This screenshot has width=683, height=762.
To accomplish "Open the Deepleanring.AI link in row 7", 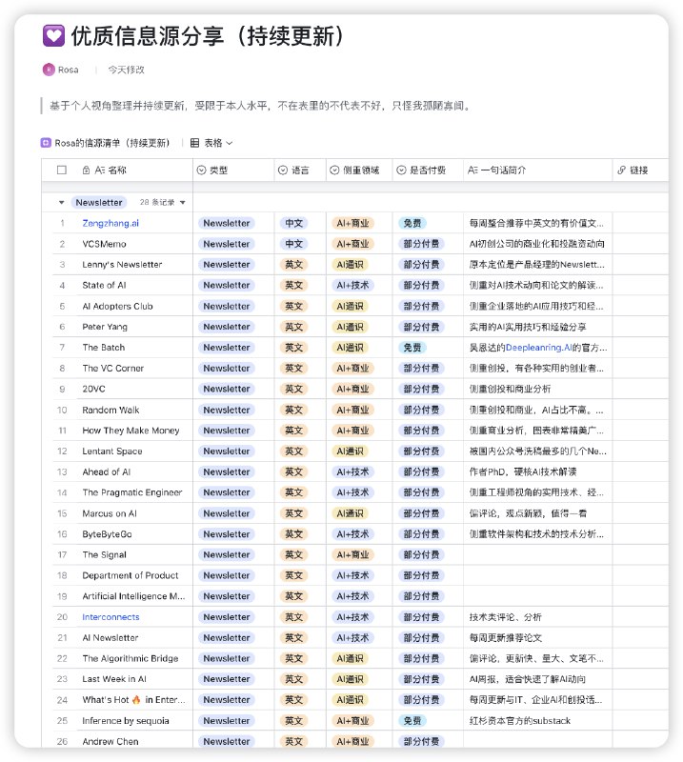I will click(x=538, y=348).
